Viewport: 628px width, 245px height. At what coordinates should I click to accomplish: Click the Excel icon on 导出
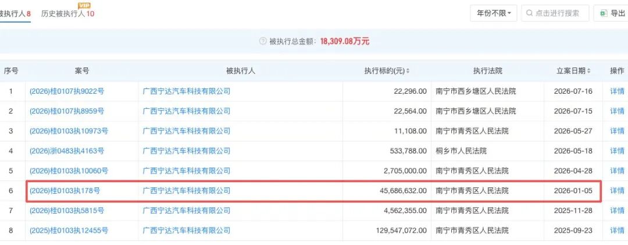603,13
